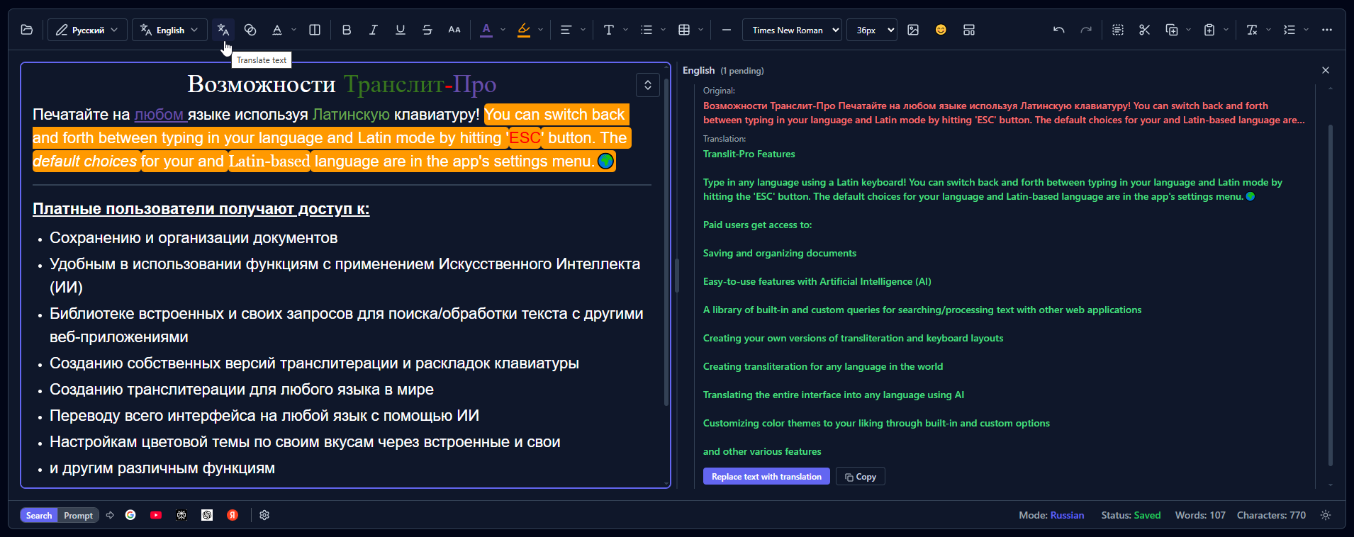Search with the Google icon
The height and width of the screenshot is (537, 1354).
[x=130, y=515]
